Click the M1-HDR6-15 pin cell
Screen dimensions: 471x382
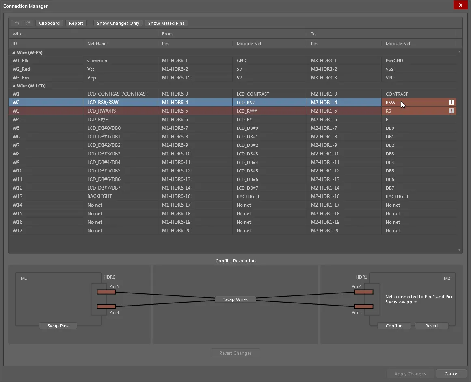click(195, 78)
